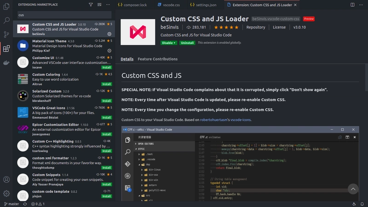This screenshot has height=207, width=368.
Task: Select the VSCode Great Icons extension icon
Action: click(x=23, y=112)
